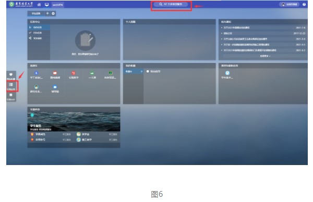Image resolution: width=313 pixels, height=202 pixels.
Task: Open the cards grid icon in sidebar
Action: point(11,97)
